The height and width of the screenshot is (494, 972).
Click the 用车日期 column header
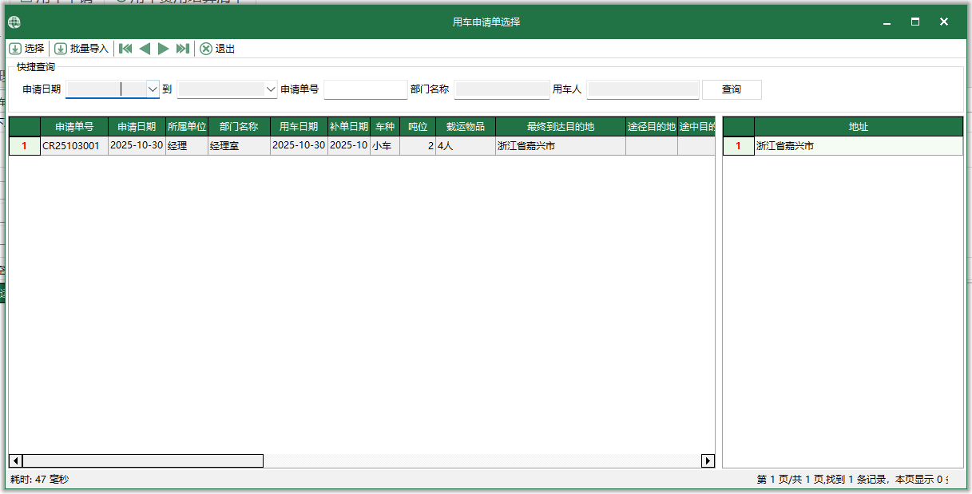[298, 127]
